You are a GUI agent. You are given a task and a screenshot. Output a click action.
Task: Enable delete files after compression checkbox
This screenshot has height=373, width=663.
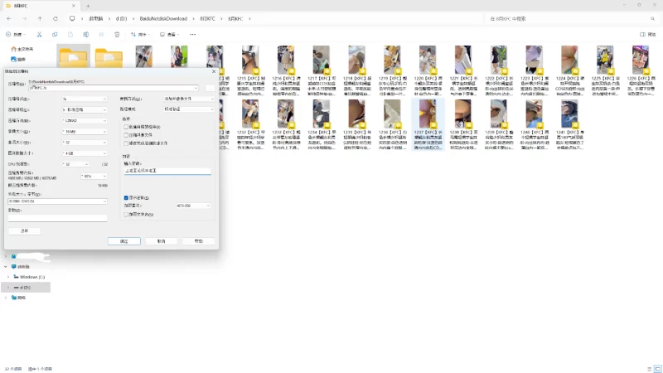[126, 143]
